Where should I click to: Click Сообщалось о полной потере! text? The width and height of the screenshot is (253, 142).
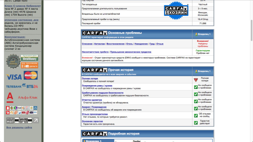pos(99,81)
